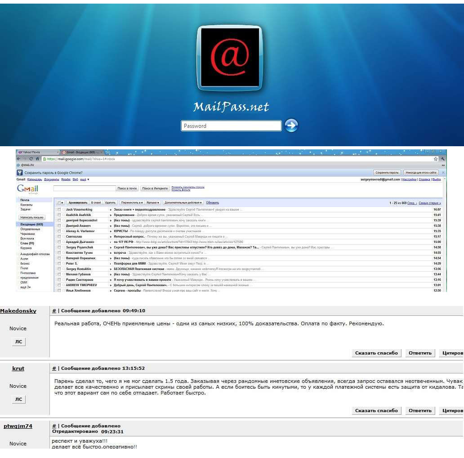Check the Константин Тучин message box

[x=59, y=253]
